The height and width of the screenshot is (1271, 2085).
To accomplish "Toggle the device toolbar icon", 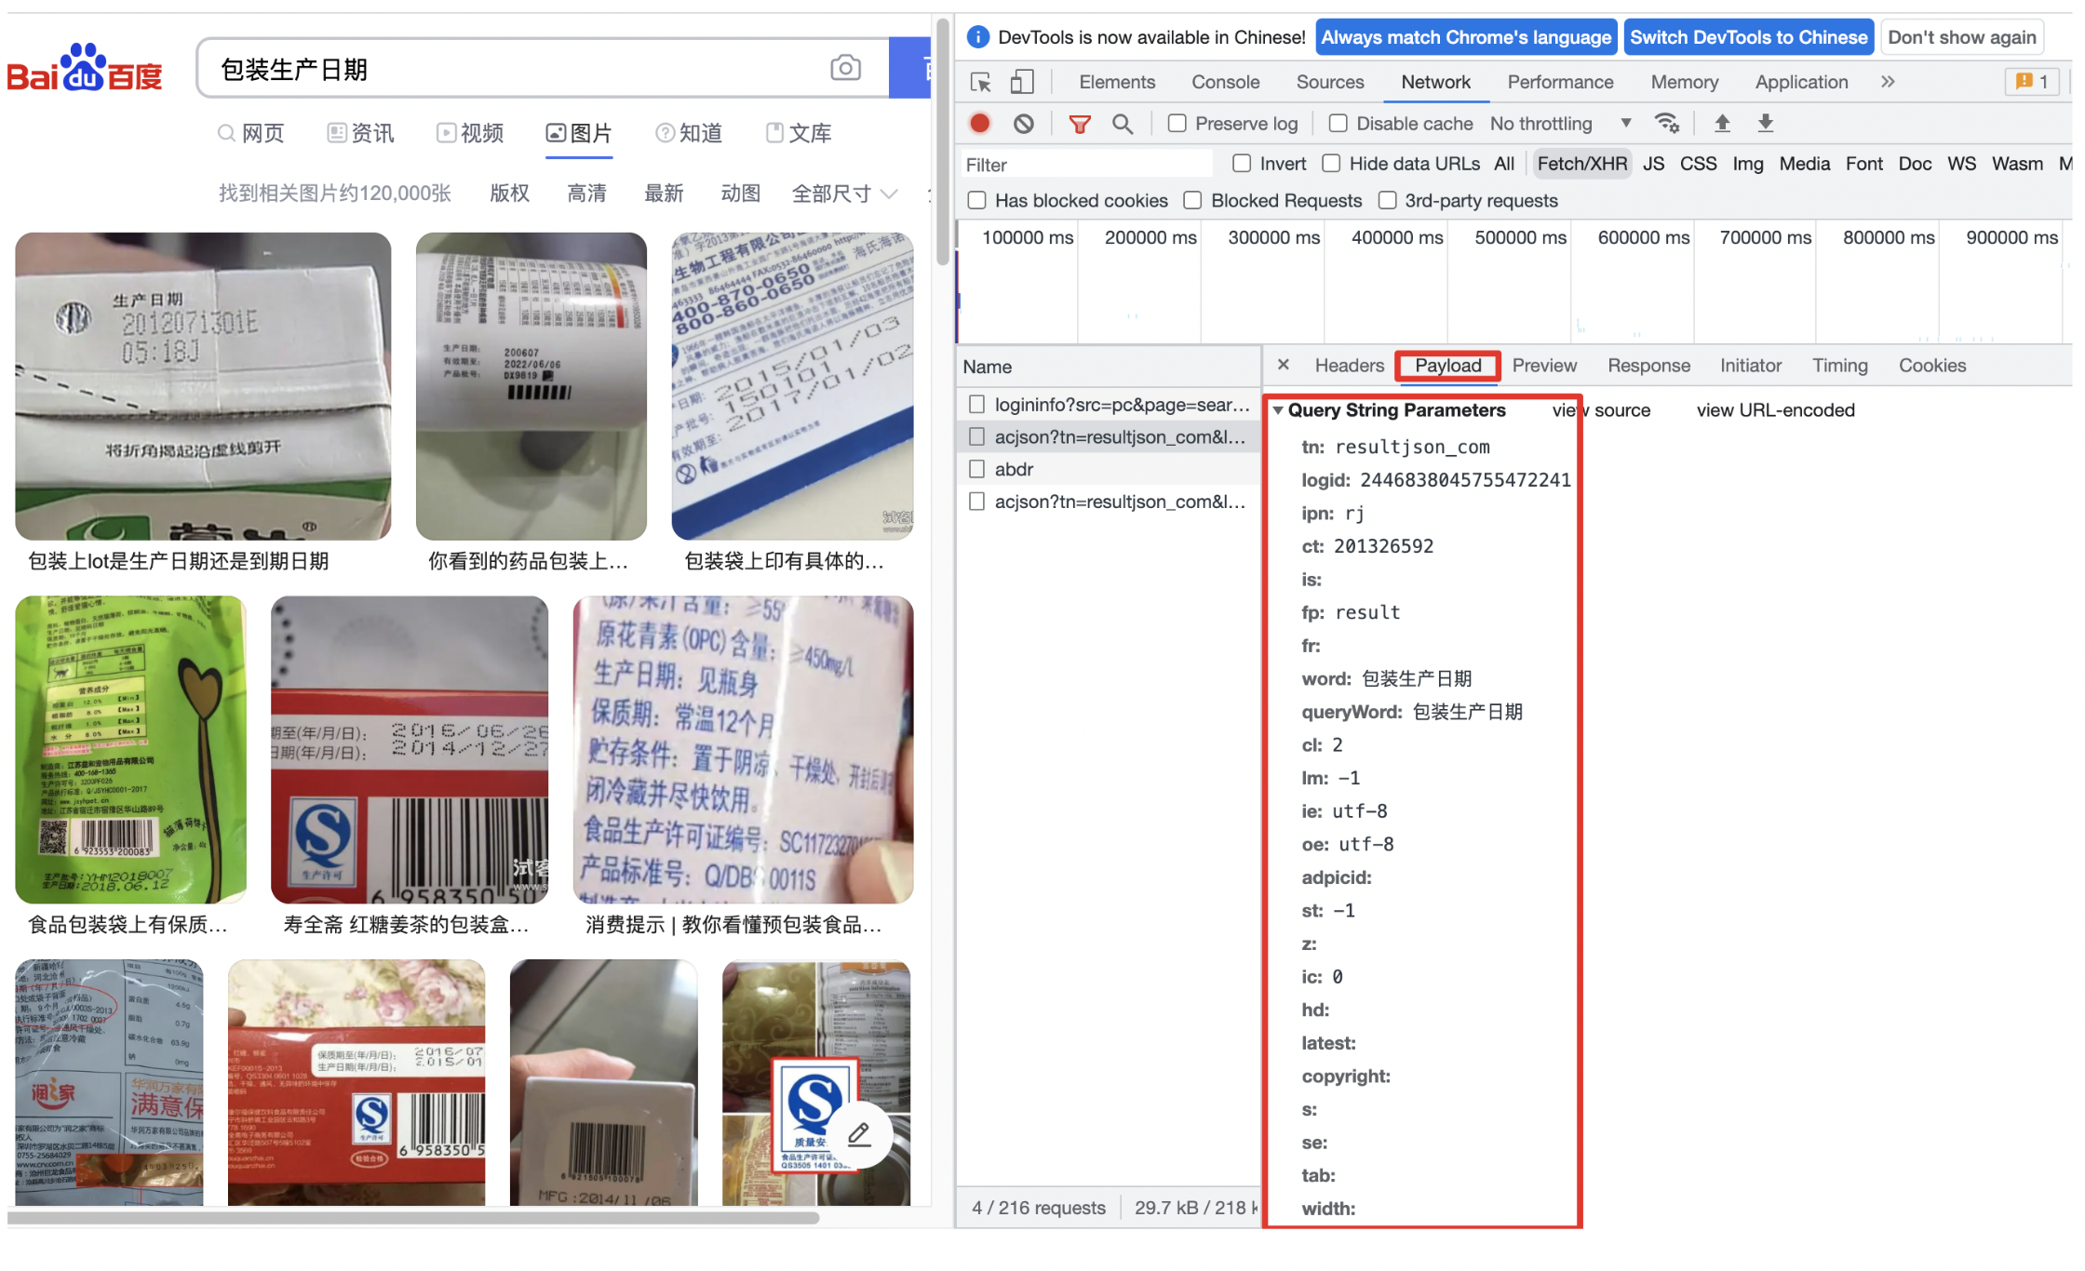I will pos(1021,82).
